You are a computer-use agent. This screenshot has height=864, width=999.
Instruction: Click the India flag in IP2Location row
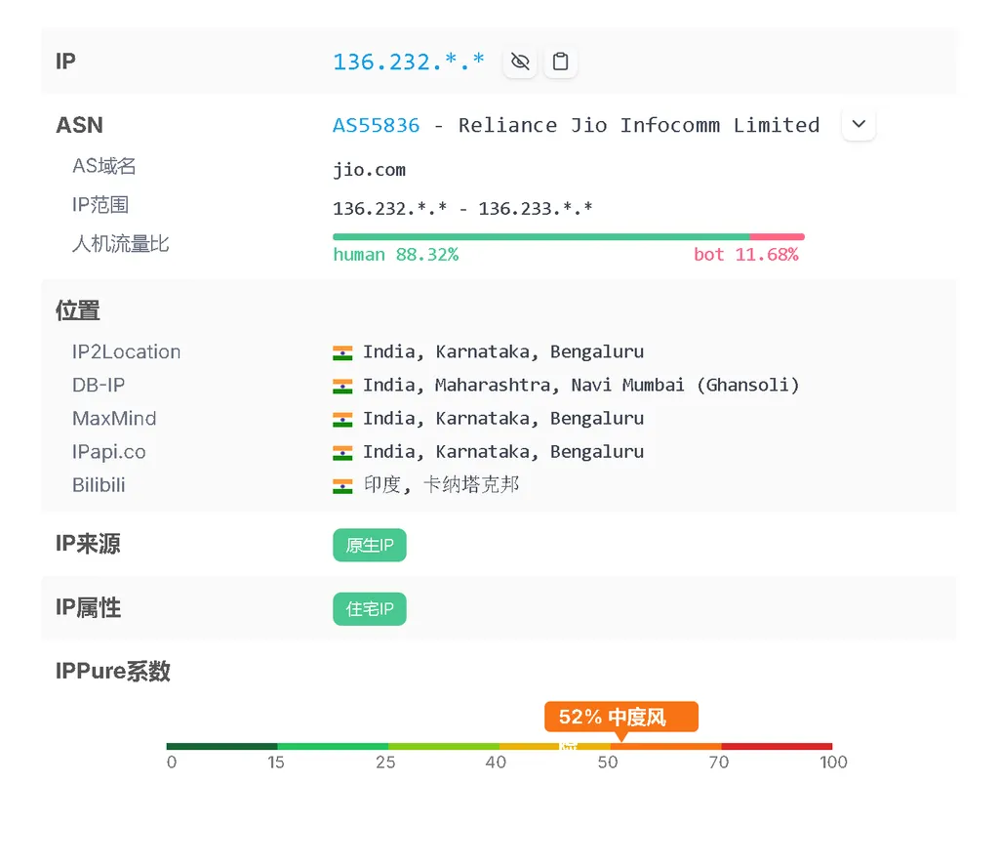coord(342,351)
